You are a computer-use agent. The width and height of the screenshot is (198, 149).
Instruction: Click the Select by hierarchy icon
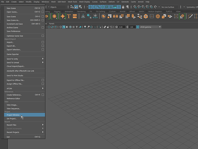coord(72,7)
